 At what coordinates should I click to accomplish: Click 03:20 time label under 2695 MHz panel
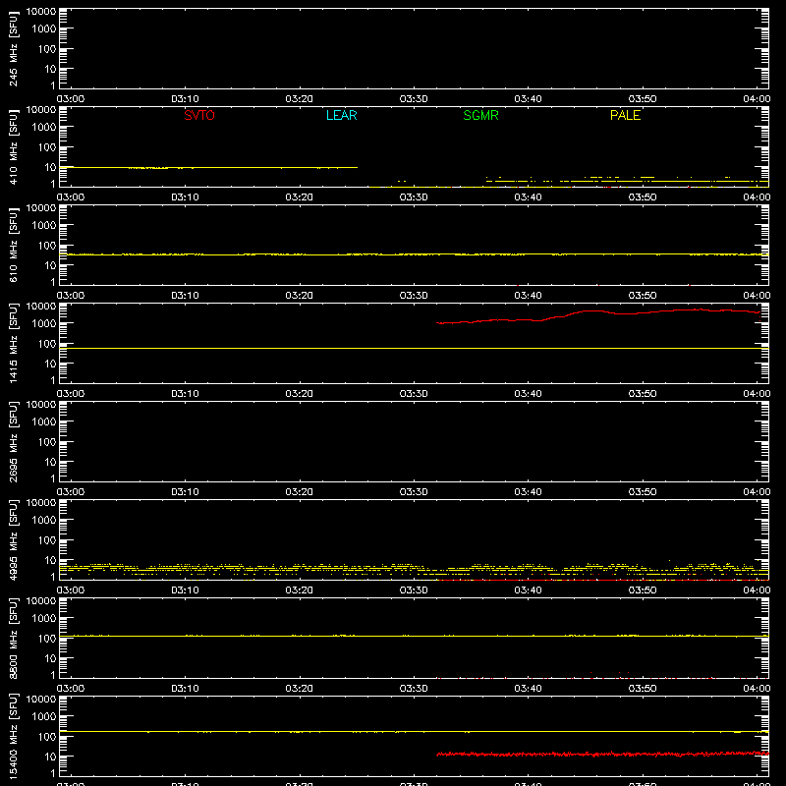300,492
